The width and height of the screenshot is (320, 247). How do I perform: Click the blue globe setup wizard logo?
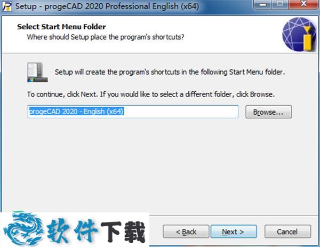pos(299,34)
